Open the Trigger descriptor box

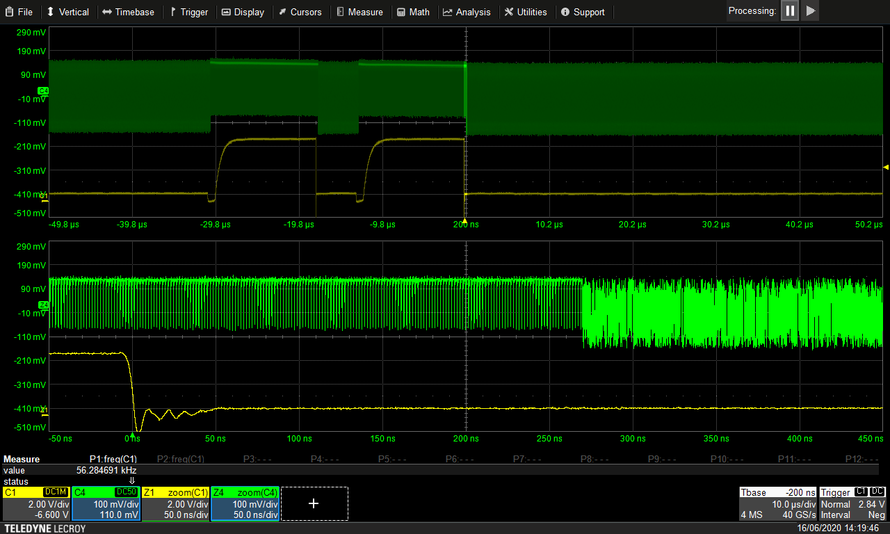click(x=853, y=503)
